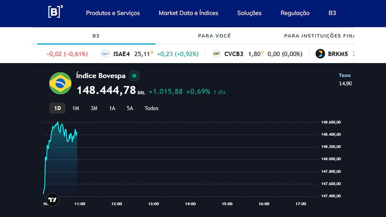The height and width of the screenshot is (217, 386).
Task: Open the Soluções menu
Action: pyautogui.click(x=249, y=13)
